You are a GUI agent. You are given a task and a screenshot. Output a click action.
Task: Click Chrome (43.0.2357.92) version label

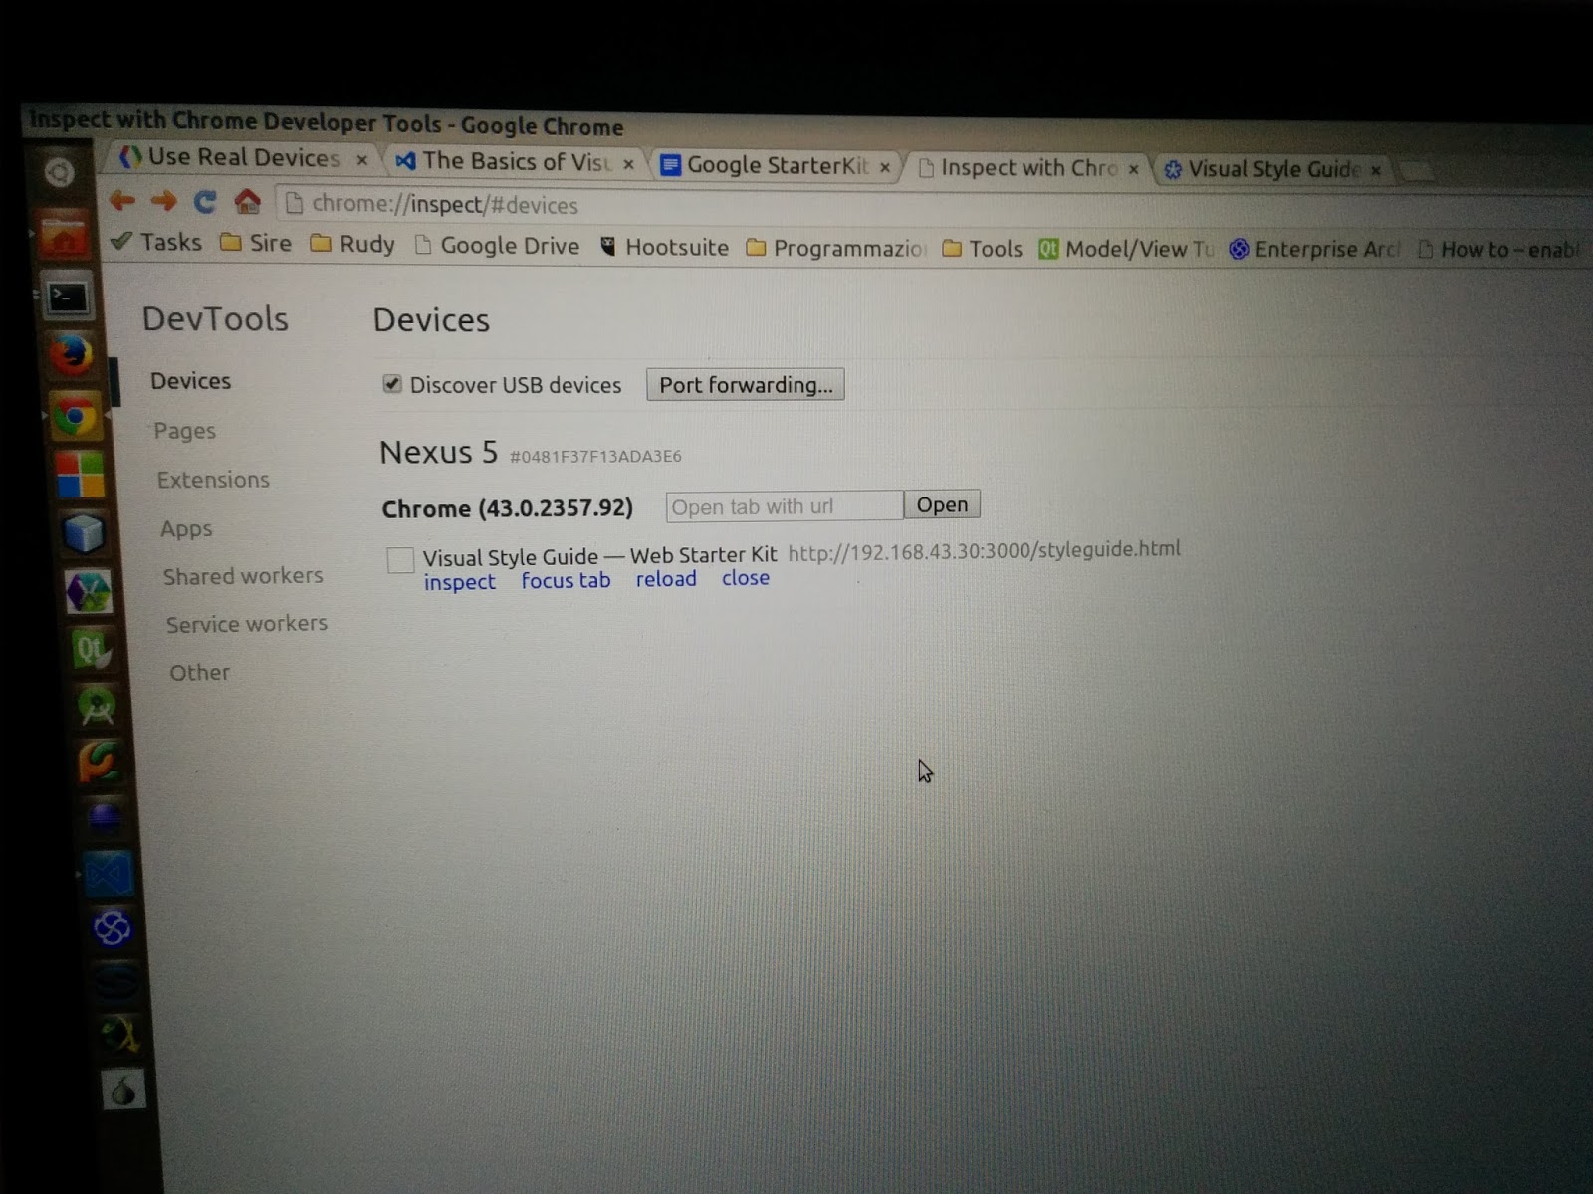point(508,508)
